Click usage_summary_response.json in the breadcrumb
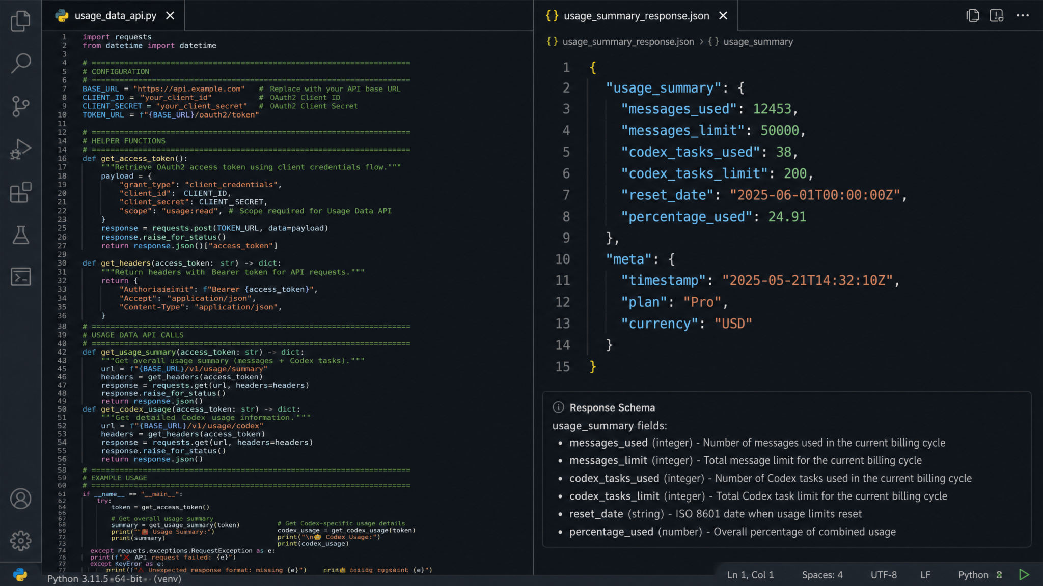 click(628, 42)
